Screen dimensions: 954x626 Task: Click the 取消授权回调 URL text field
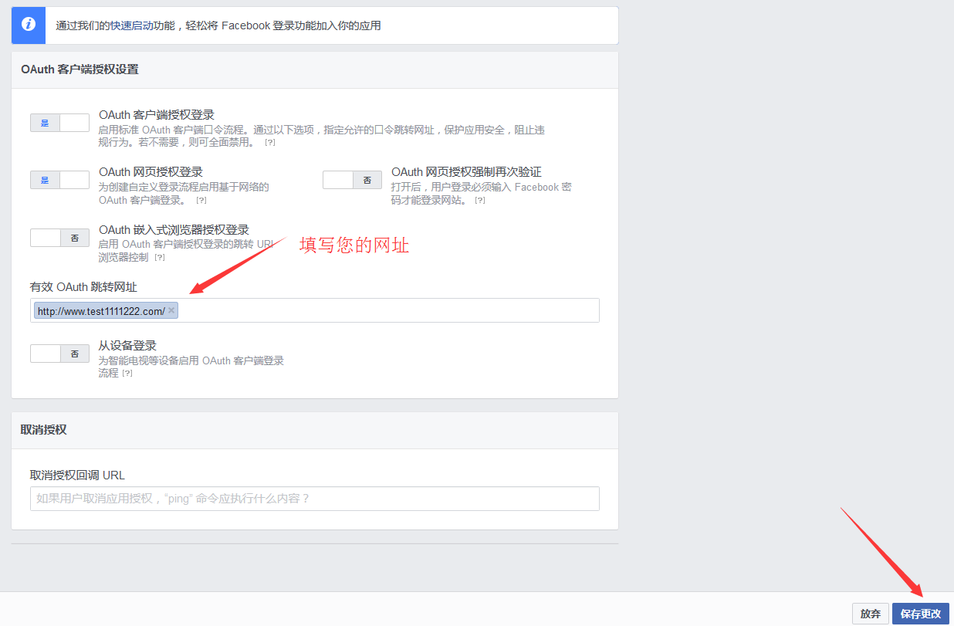tap(315, 499)
